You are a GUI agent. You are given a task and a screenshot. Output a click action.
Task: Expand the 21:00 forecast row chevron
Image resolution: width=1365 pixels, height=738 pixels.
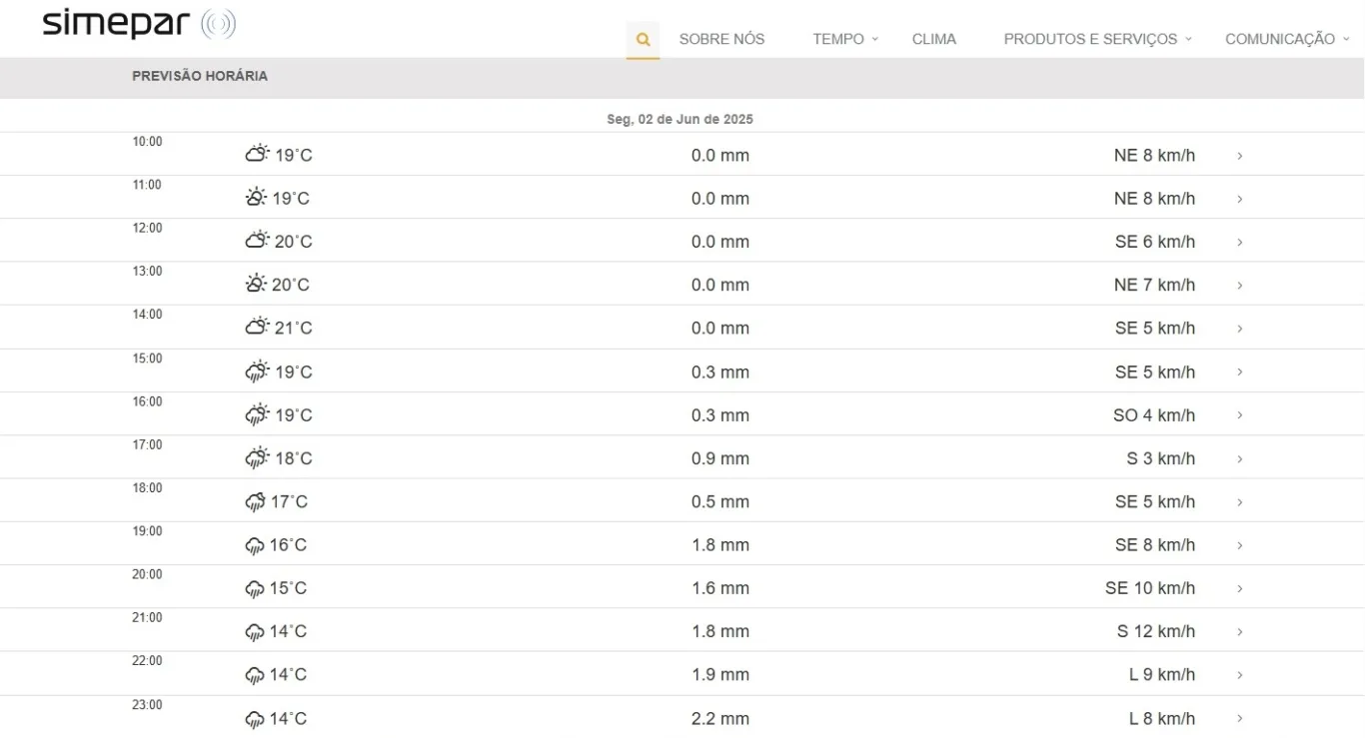pos(1239,631)
